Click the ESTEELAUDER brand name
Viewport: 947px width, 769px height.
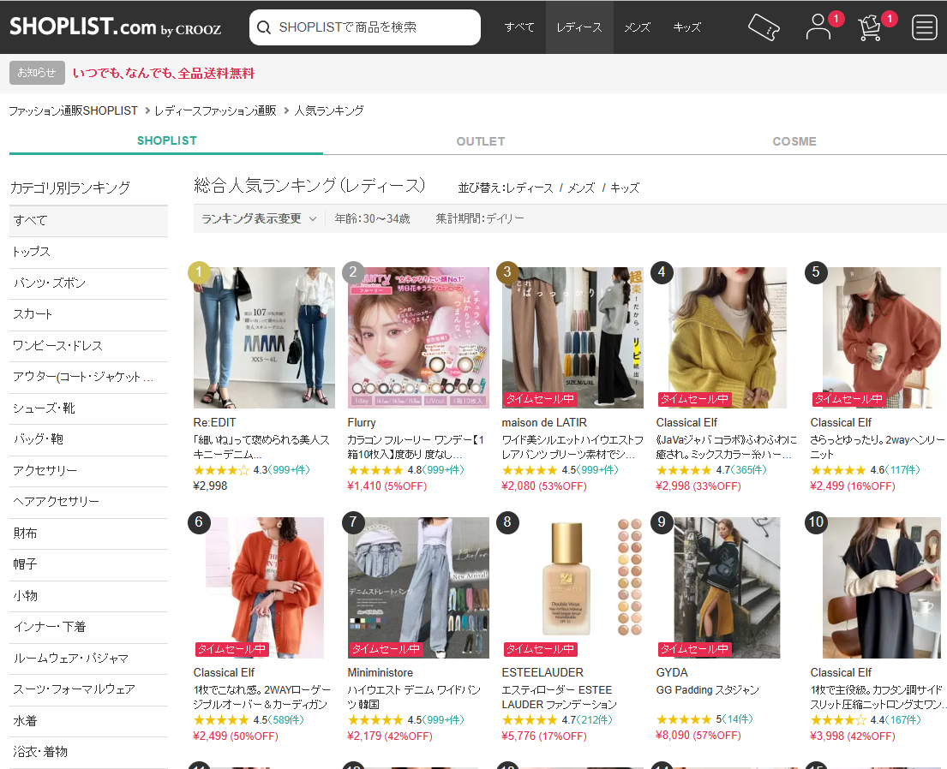click(542, 672)
